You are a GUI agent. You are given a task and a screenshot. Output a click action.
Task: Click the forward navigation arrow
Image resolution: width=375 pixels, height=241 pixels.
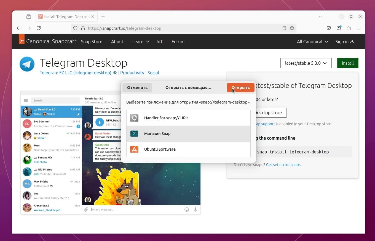pos(29,28)
